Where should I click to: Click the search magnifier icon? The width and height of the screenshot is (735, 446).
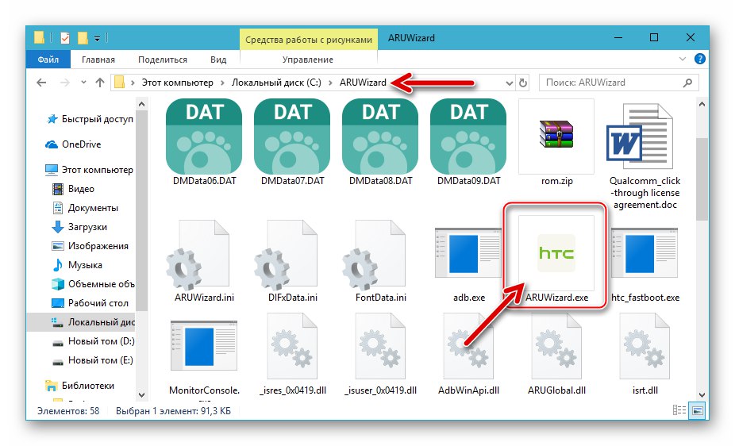(687, 83)
